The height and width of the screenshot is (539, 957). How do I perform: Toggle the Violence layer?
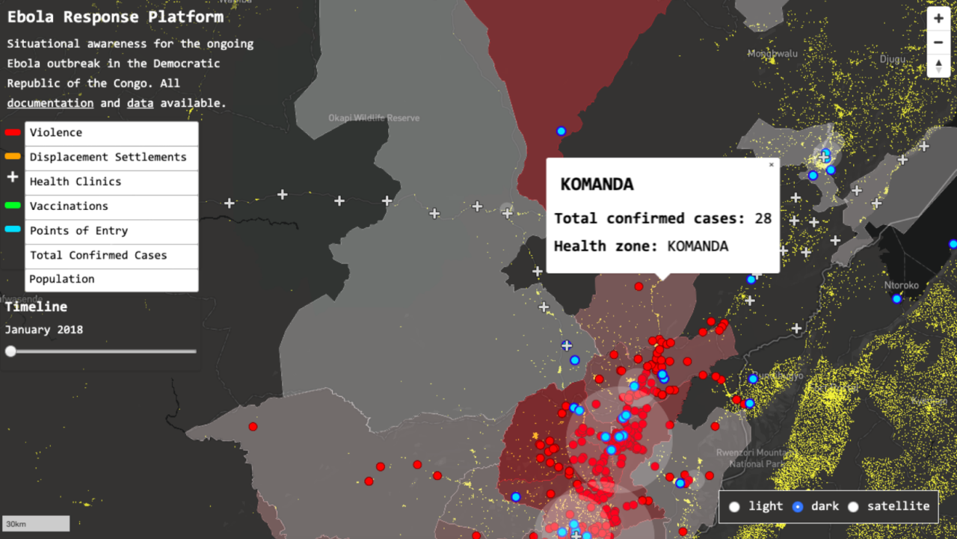pyautogui.click(x=111, y=133)
